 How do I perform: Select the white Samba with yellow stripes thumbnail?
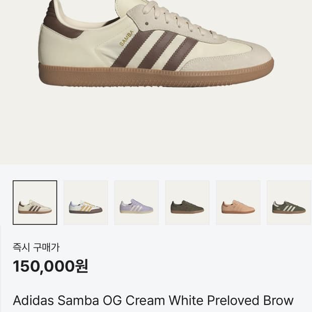pyautogui.click(x=86, y=202)
